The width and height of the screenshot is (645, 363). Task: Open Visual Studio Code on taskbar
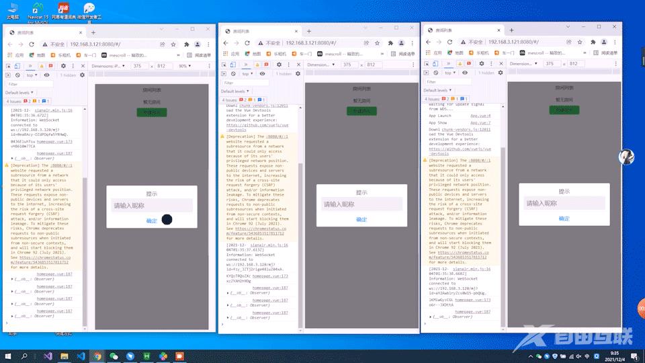(81, 356)
